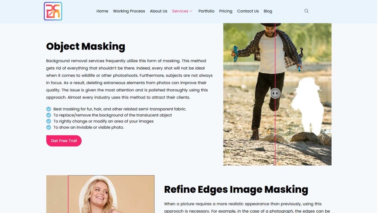Open the Working Process page
This screenshot has height=213, width=379.
point(129,11)
